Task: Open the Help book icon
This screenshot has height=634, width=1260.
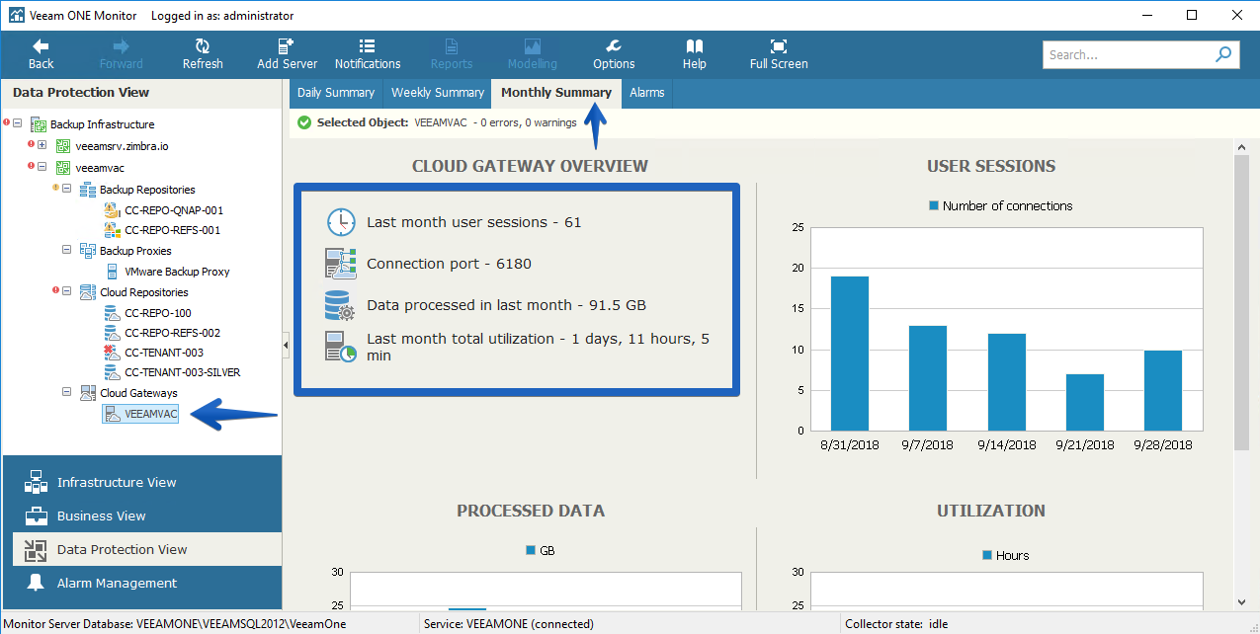Action: (695, 45)
